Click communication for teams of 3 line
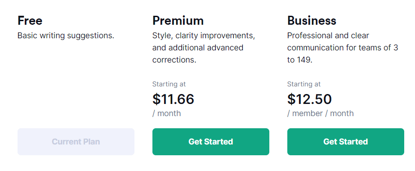The image size is (415, 171). point(343,48)
